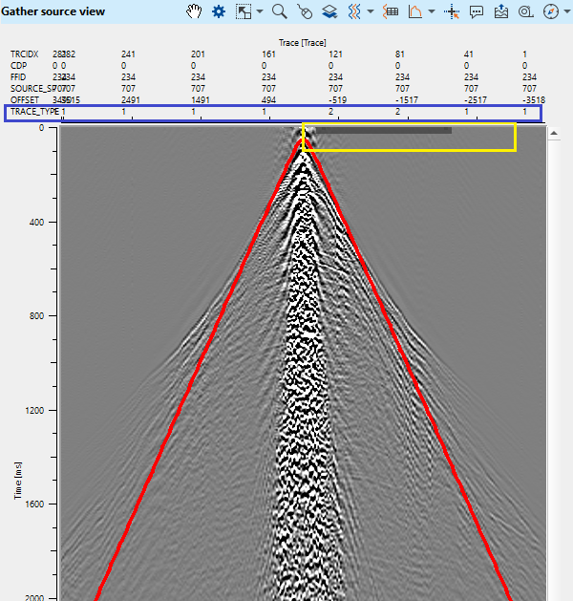Click the compass navigation icon

click(x=551, y=11)
